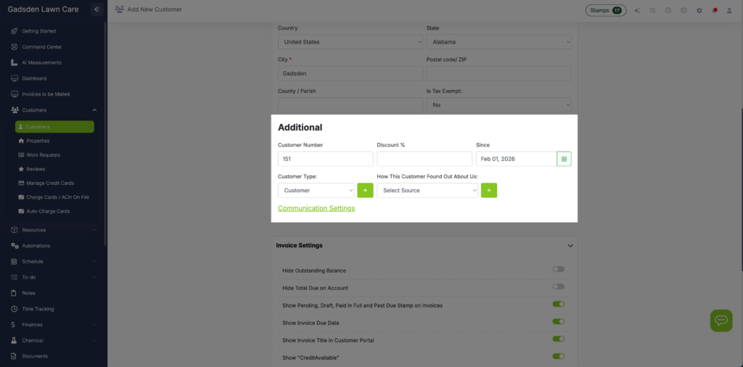The image size is (743, 367).
Task: Add a new customer source with plus button
Action: 489,190
